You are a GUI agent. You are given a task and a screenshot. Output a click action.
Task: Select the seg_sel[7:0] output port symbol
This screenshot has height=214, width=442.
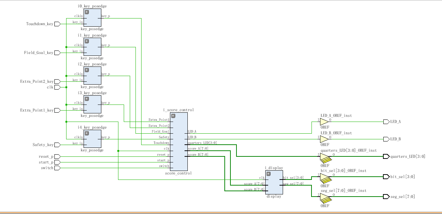click(x=387, y=197)
